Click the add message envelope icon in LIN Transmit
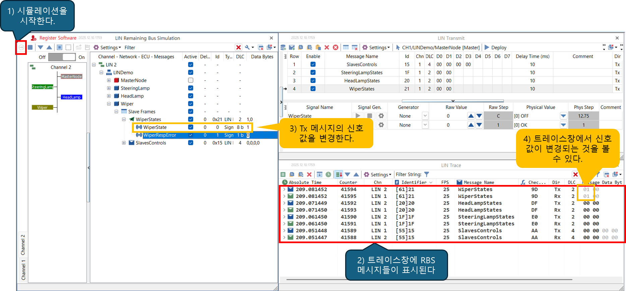 (292, 47)
